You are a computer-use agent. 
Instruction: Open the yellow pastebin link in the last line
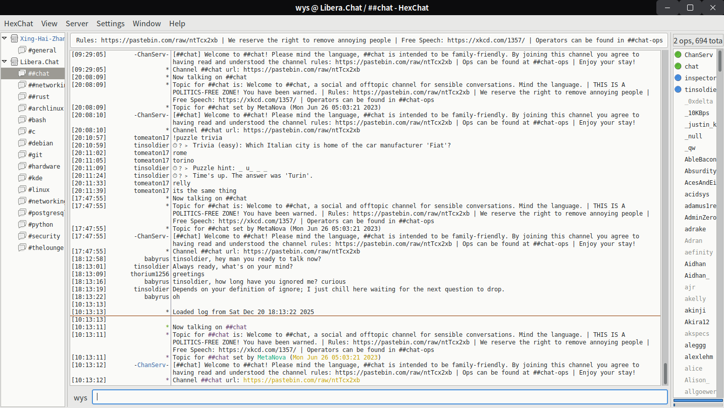click(x=301, y=380)
